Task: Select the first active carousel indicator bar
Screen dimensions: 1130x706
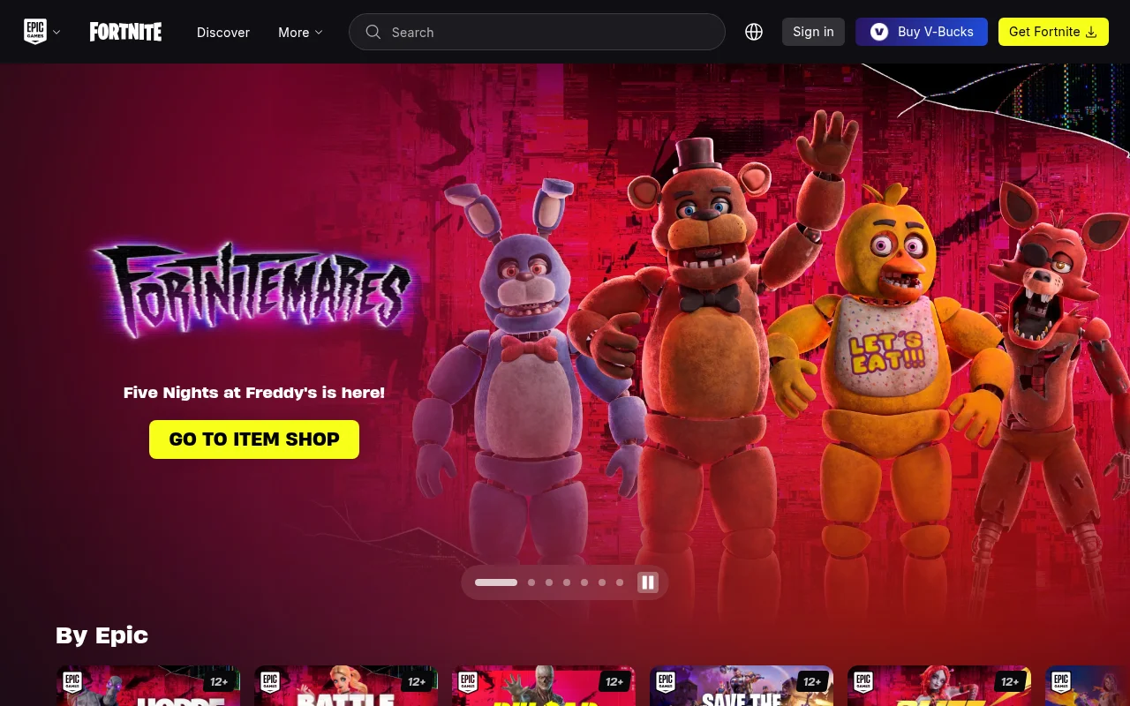Action: coord(496,582)
